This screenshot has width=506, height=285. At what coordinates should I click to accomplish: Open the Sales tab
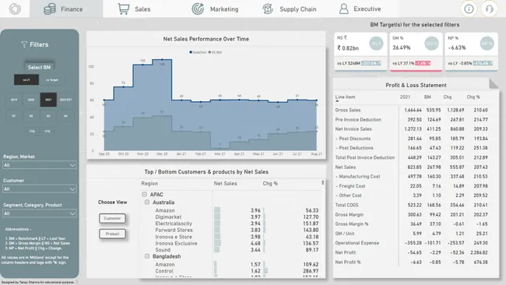[134, 9]
